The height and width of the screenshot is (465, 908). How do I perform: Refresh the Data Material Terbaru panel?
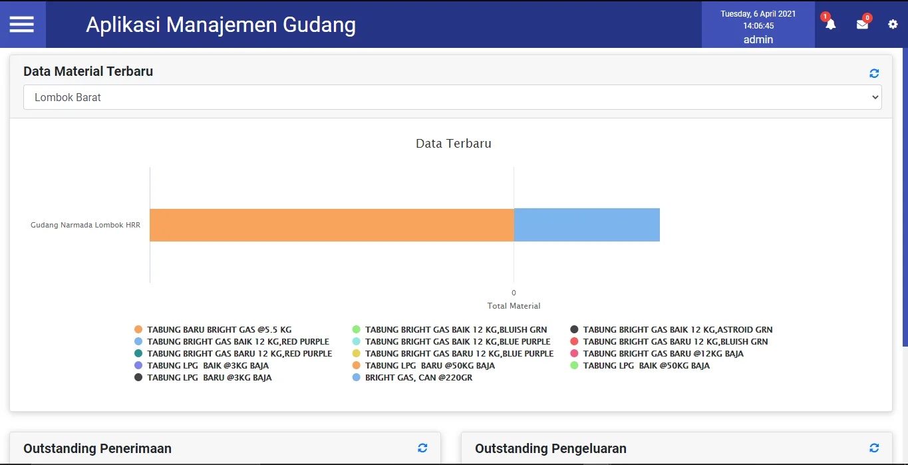[x=874, y=73]
